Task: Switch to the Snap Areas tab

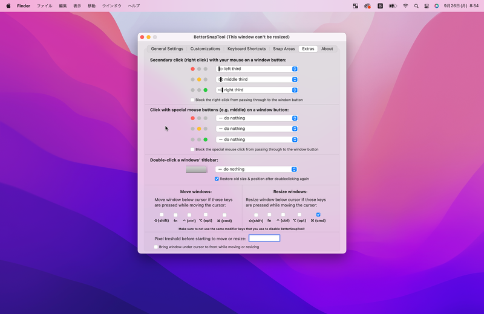Action: (x=284, y=49)
